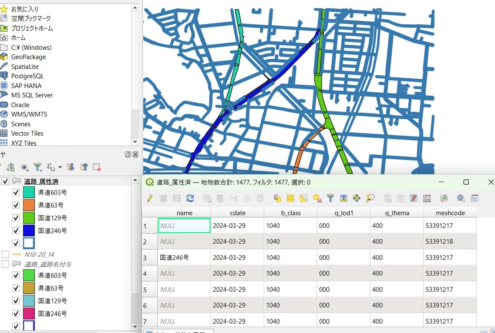Click the orange 県道63号 color swatch
Image resolution: width=495 pixels, height=333 pixels.
click(x=28, y=205)
